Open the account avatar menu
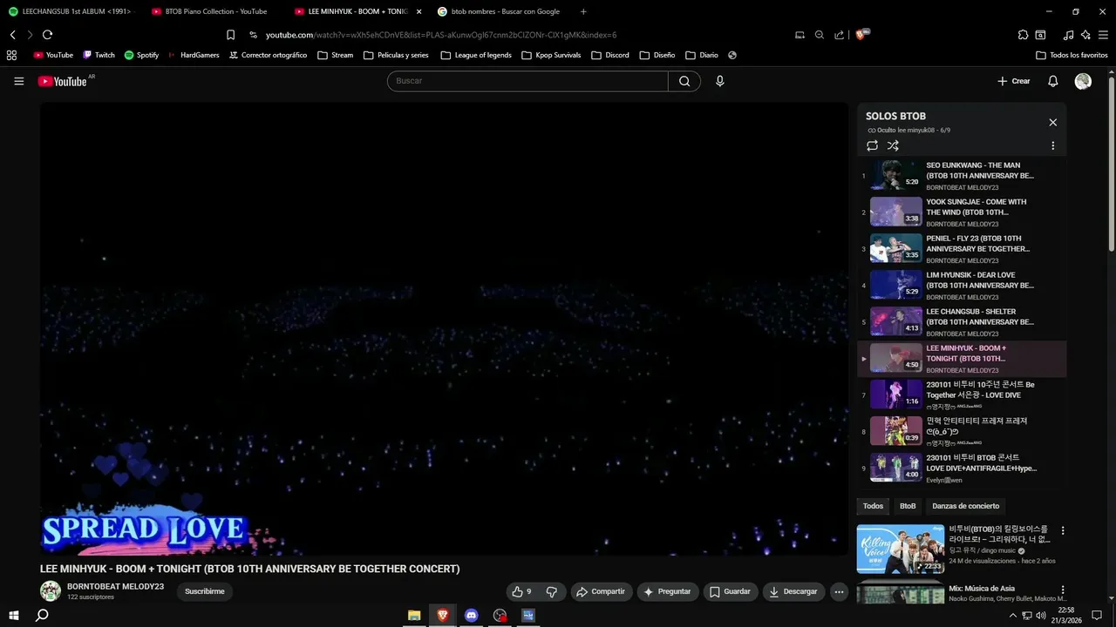 coord(1083,81)
